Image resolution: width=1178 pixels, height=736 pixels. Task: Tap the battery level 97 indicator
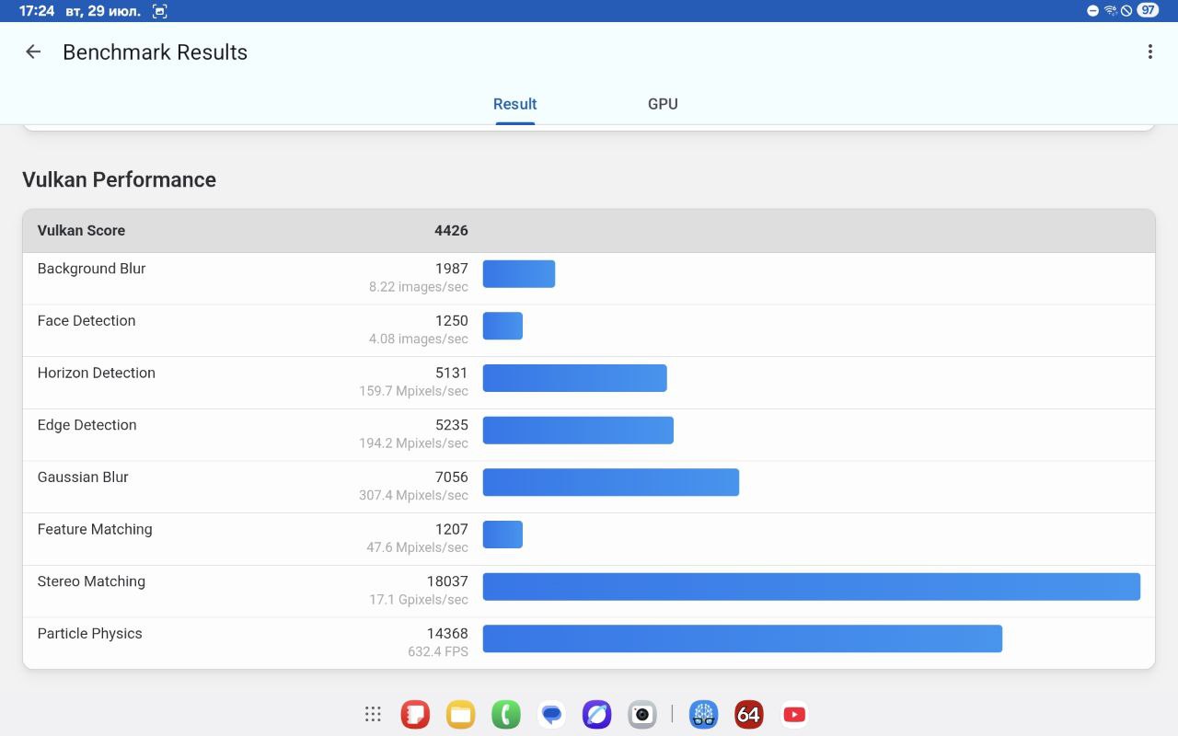point(1148,11)
